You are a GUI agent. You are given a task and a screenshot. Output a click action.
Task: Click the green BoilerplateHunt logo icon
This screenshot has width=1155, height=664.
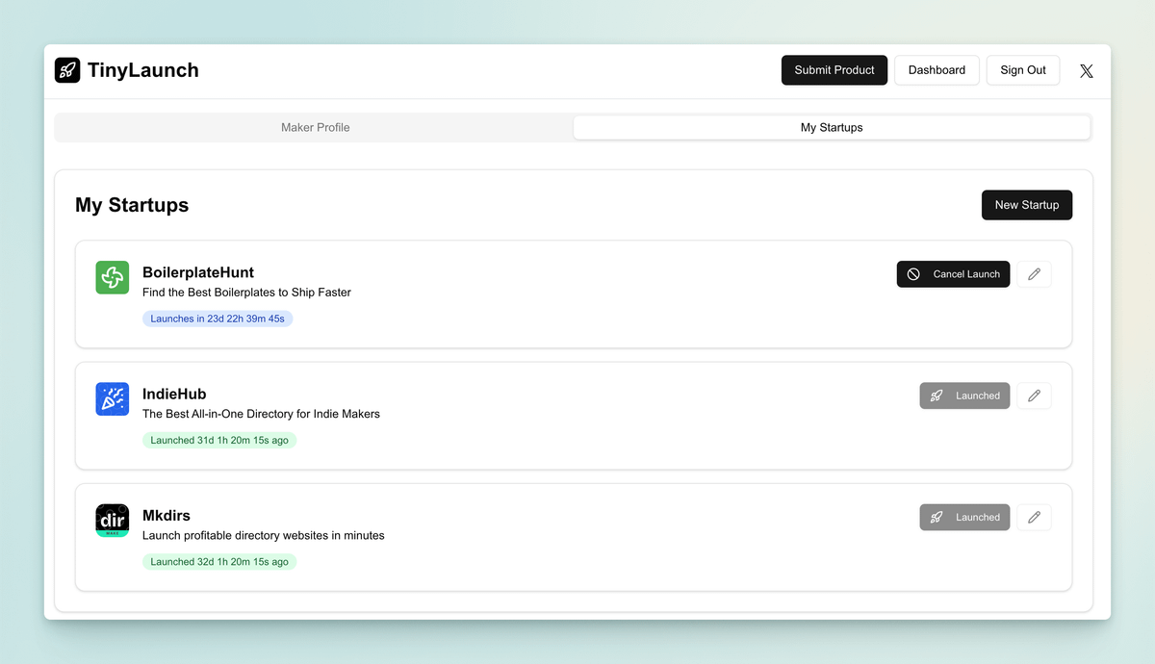click(113, 278)
